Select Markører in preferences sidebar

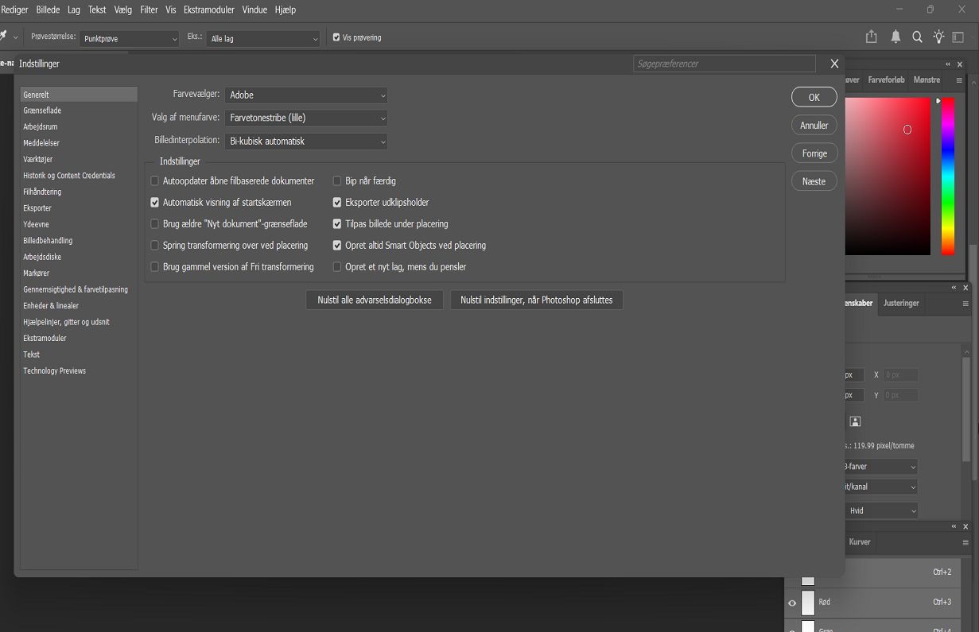pos(79,273)
